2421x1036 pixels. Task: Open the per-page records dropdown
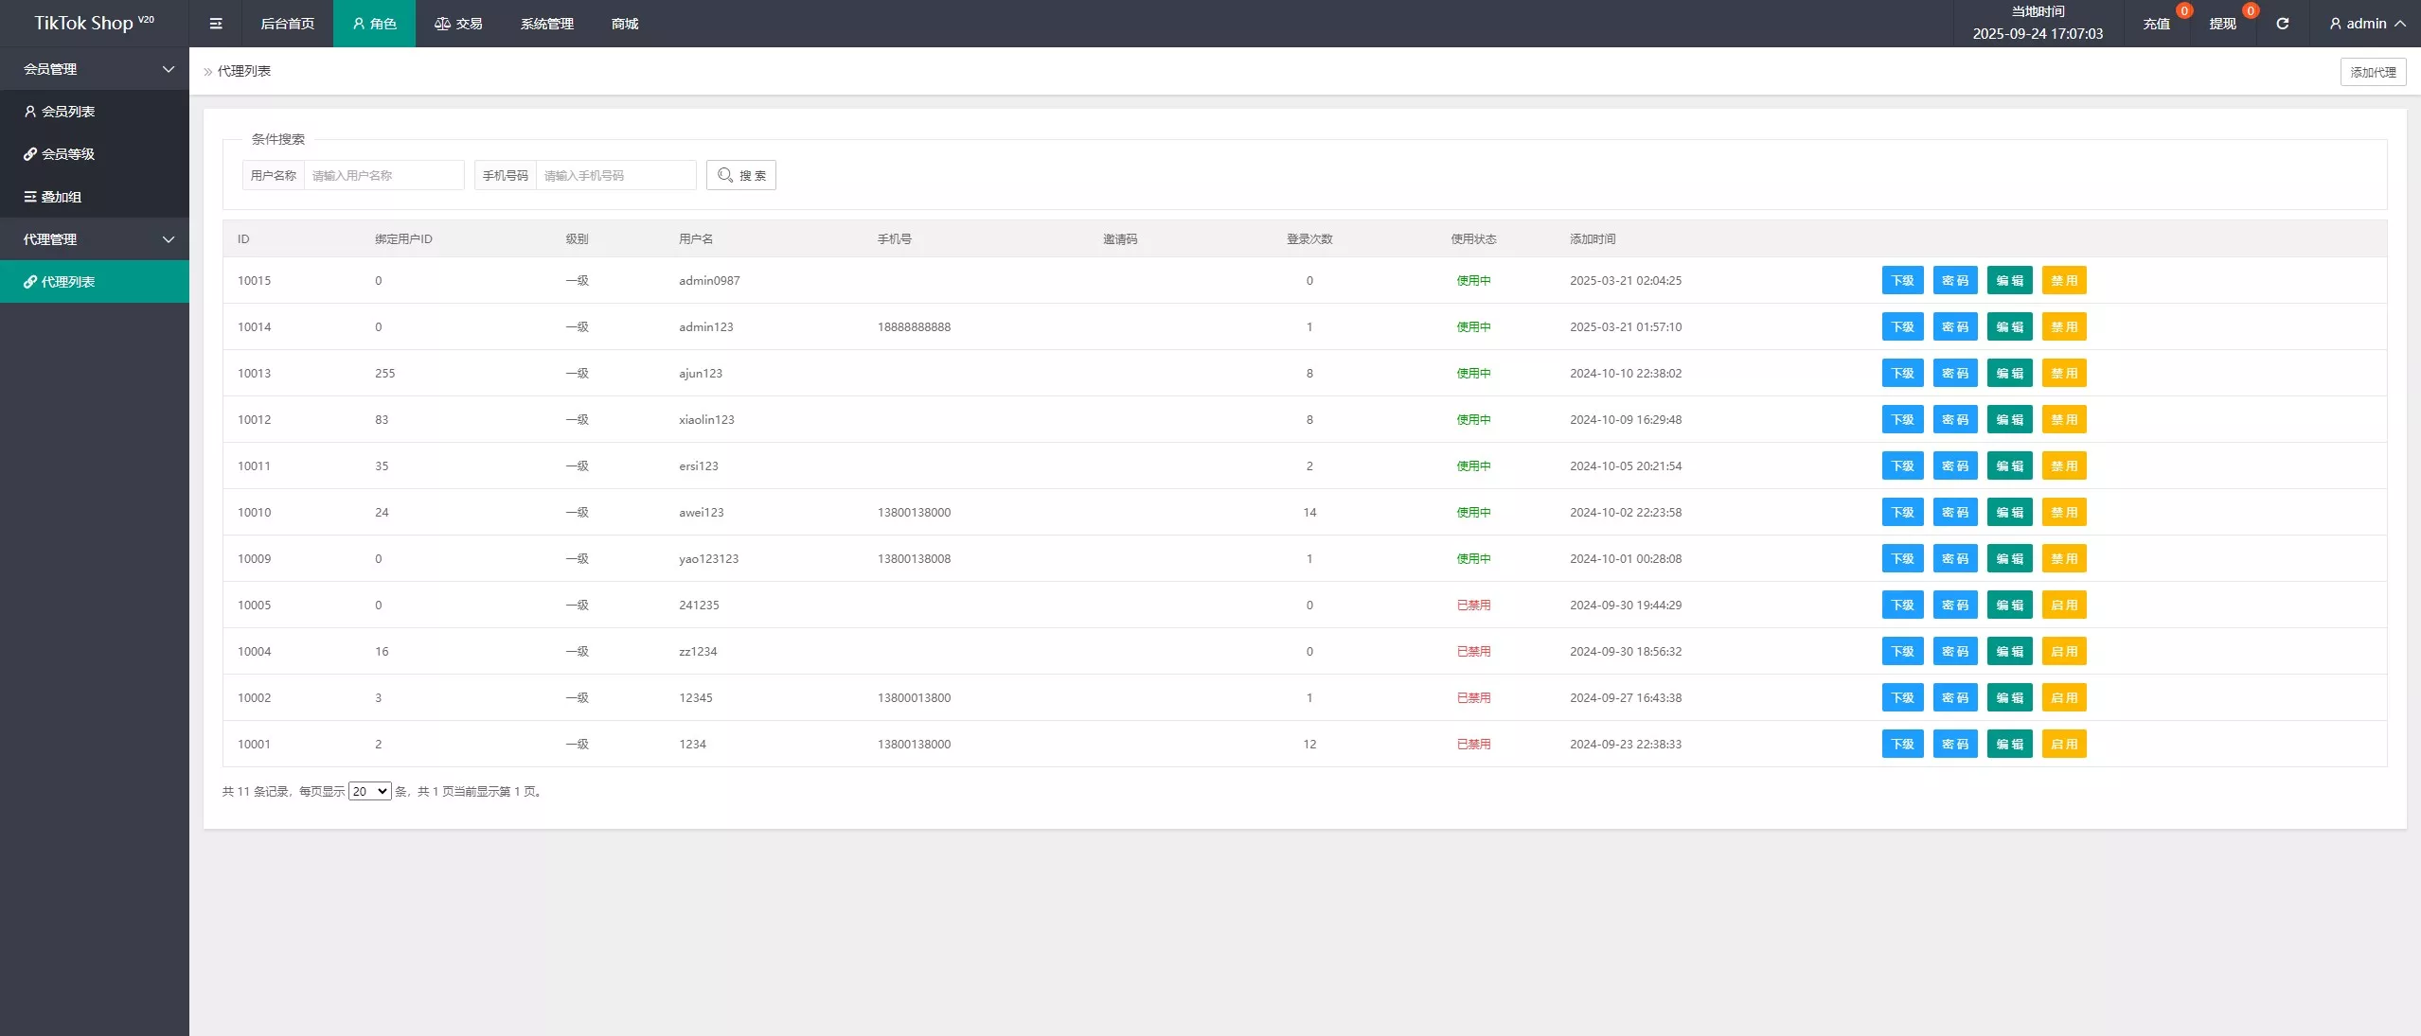(x=369, y=791)
